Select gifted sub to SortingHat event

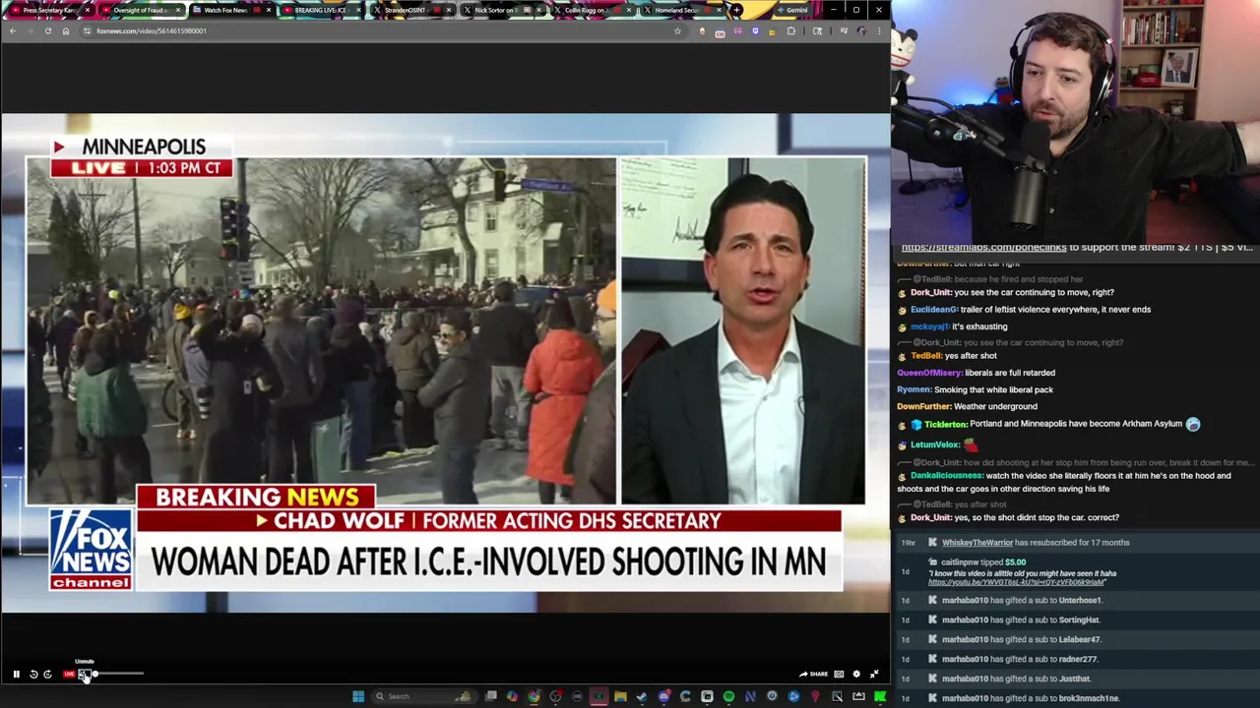(1076, 620)
